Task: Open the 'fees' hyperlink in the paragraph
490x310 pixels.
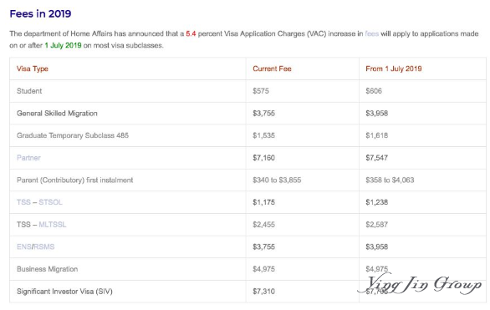Action: click(x=371, y=33)
